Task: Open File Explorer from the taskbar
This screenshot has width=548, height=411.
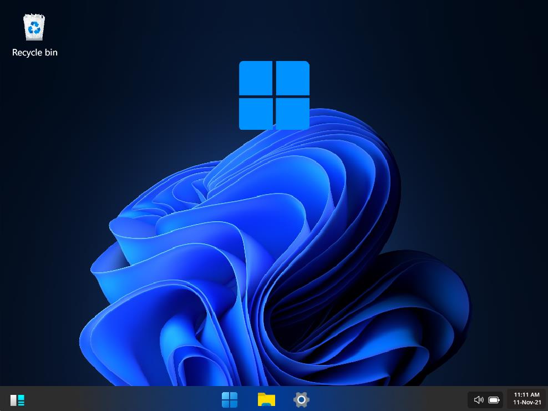Action: (266, 399)
